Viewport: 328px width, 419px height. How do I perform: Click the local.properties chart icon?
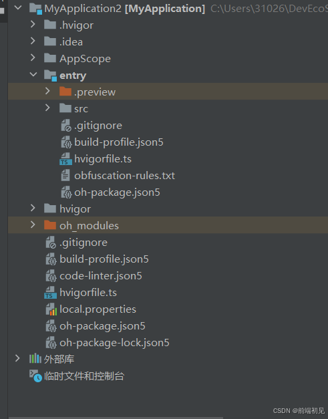tap(51, 309)
